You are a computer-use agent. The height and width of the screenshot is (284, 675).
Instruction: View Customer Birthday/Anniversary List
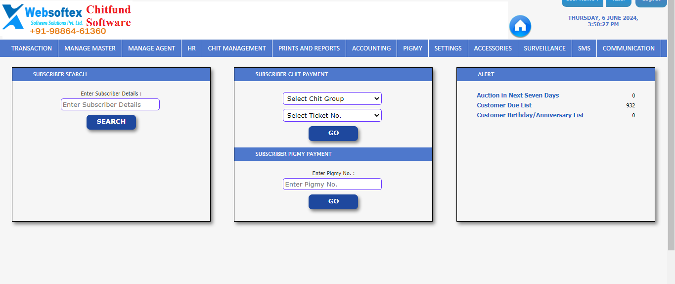[530, 115]
